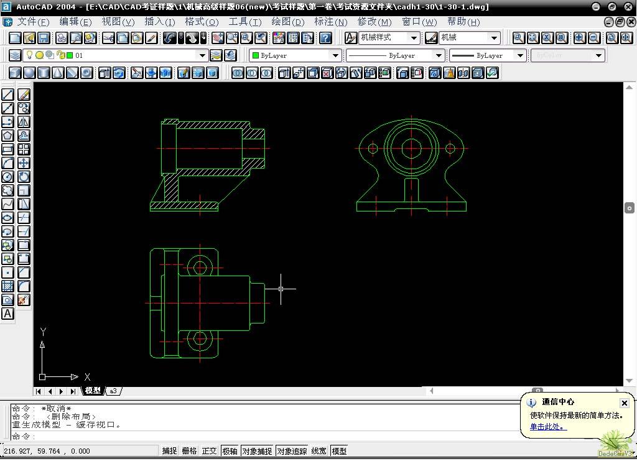The width and height of the screenshot is (637, 461).
Task: Open the Layer Properties Manager
Action: [x=14, y=55]
